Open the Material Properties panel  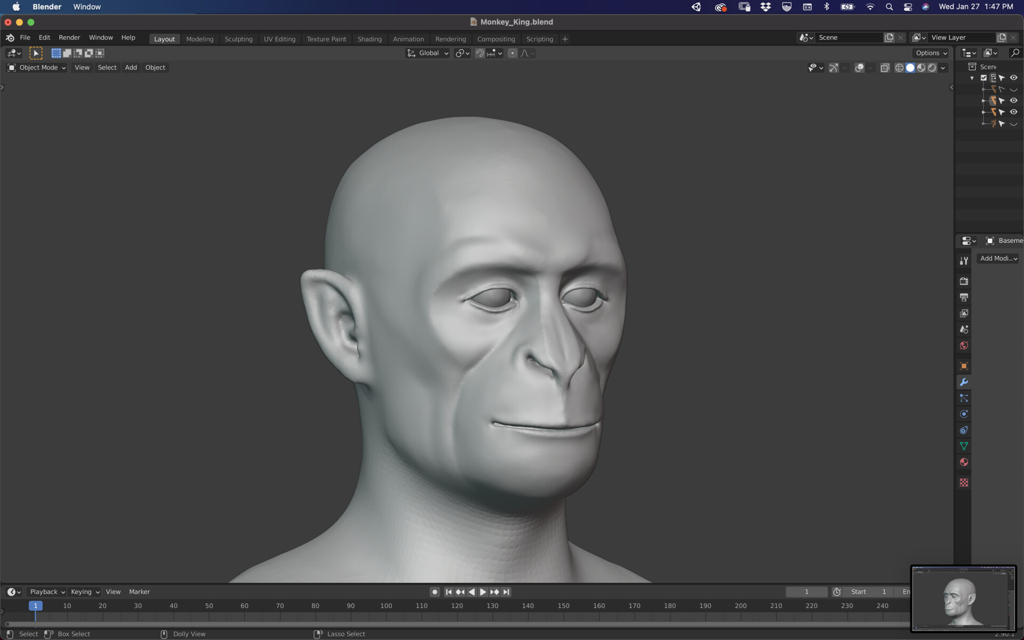[x=963, y=462]
